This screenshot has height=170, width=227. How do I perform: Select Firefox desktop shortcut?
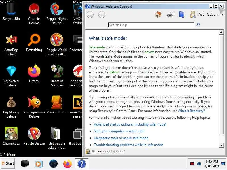(x=34, y=74)
